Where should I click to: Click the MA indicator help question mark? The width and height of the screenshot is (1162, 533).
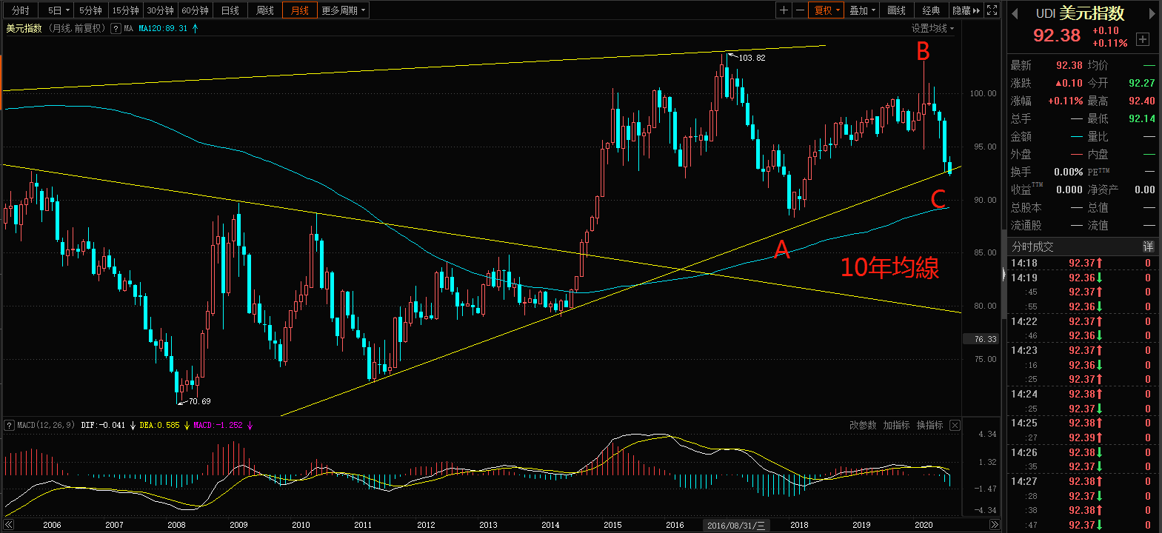coord(116,29)
